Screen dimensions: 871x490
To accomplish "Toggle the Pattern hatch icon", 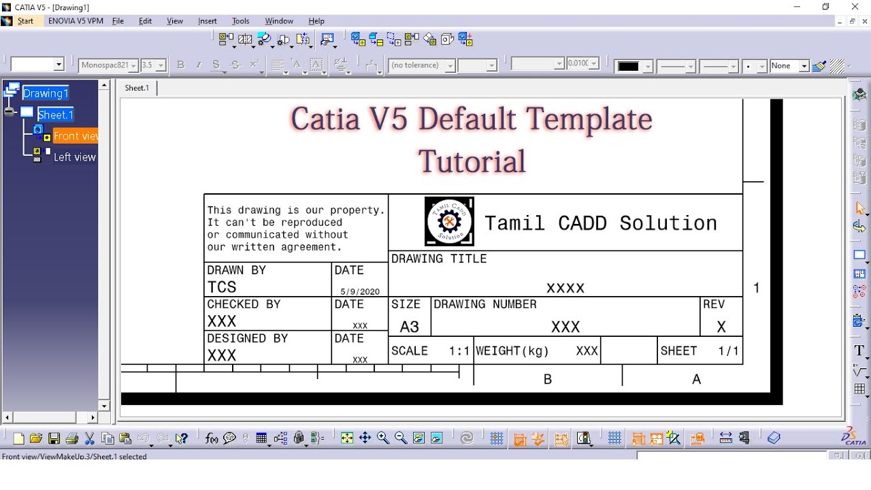I will point(838,65).
